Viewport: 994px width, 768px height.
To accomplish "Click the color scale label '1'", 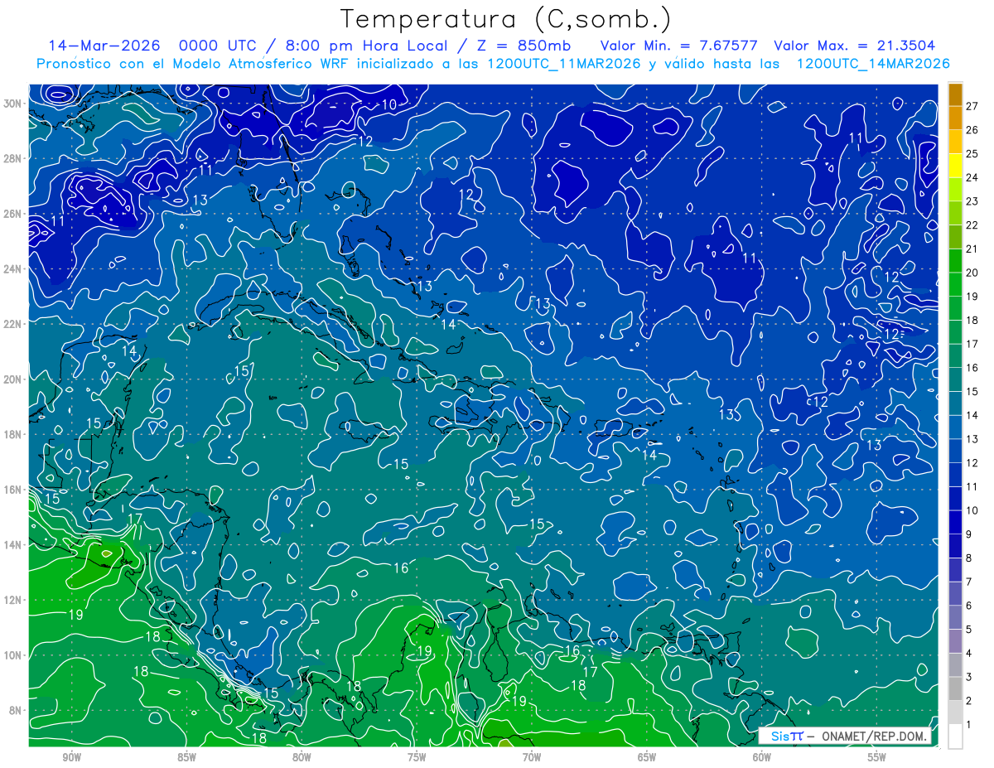I will pyautogui.click(x=969, y=725).
